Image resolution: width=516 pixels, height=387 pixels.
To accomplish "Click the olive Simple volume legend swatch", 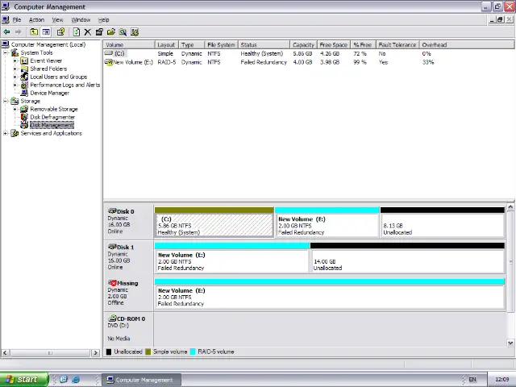I will click(148, 352).
